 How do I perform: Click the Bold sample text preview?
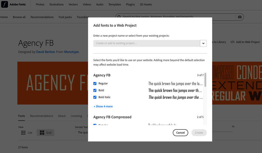pyautogui.click(x=175, y=90)
